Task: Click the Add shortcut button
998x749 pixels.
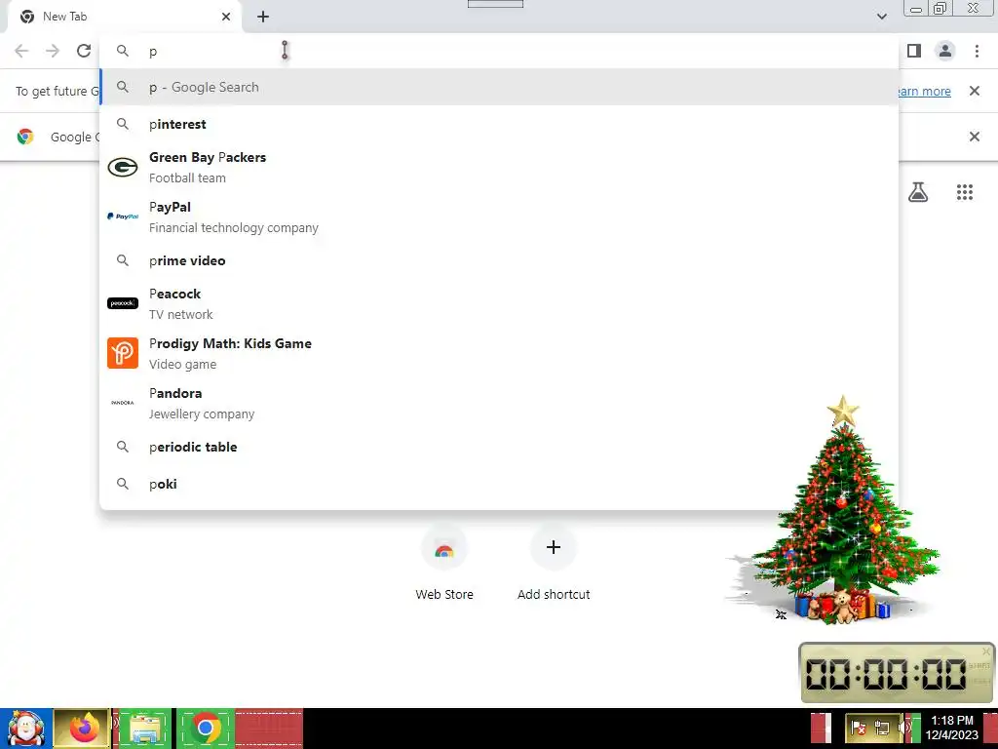Action: pos(554,565)
